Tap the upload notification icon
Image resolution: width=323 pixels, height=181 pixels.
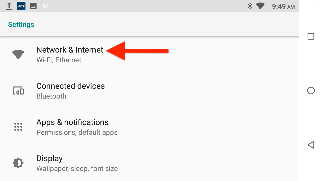coord(9,6)
